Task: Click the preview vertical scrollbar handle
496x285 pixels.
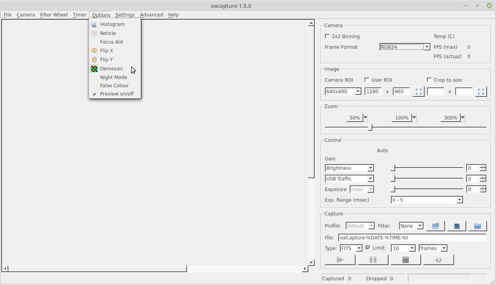Action: (x=311, y=102)
